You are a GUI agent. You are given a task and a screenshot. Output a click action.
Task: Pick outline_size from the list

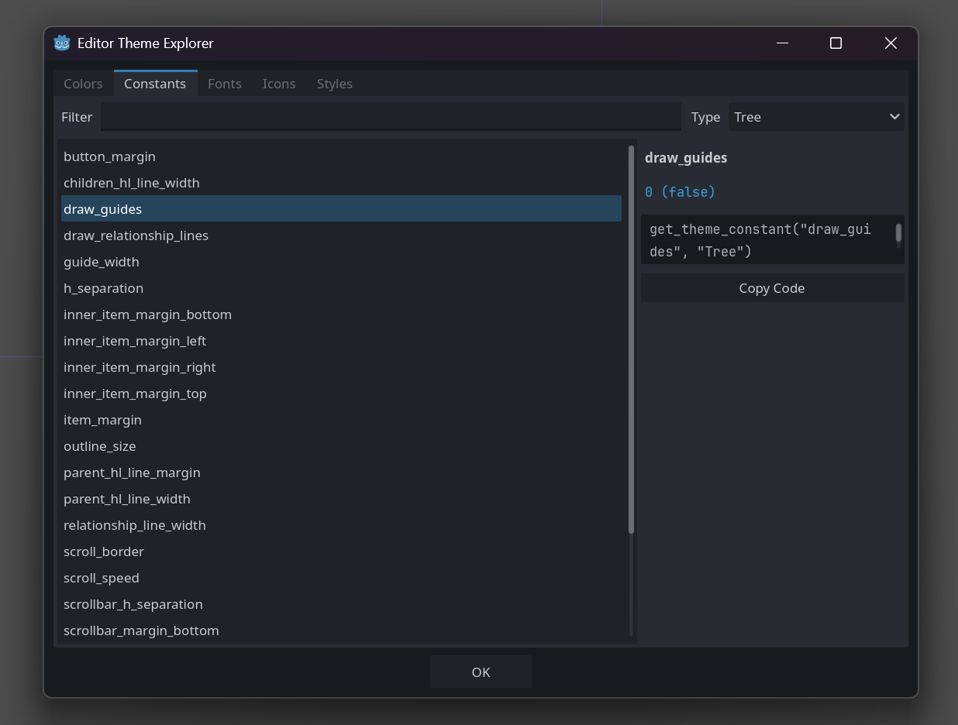341,446
